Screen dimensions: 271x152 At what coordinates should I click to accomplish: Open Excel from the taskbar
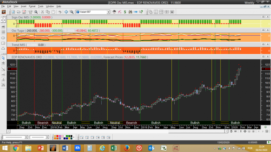click(x=114, y=148)
